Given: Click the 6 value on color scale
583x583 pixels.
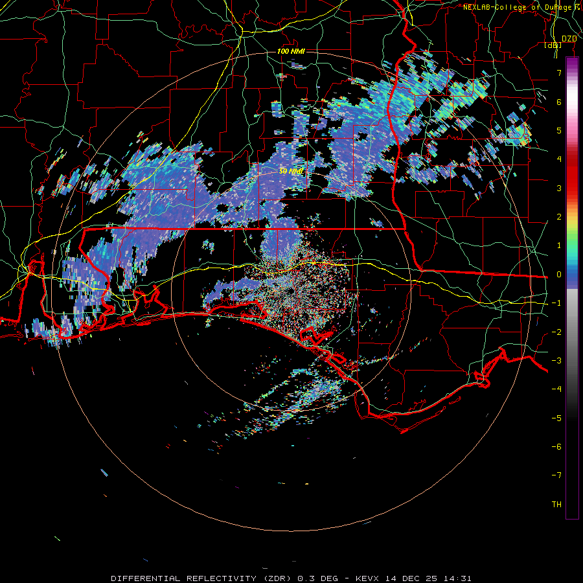Looking at the screenshot, I should coord(559,102).
